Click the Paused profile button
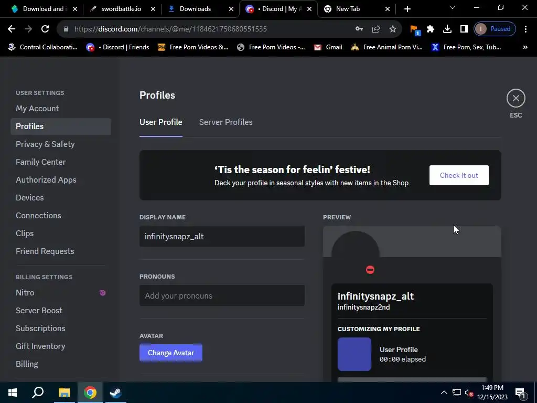The image size is (537, 403). (x=495, y=29)
